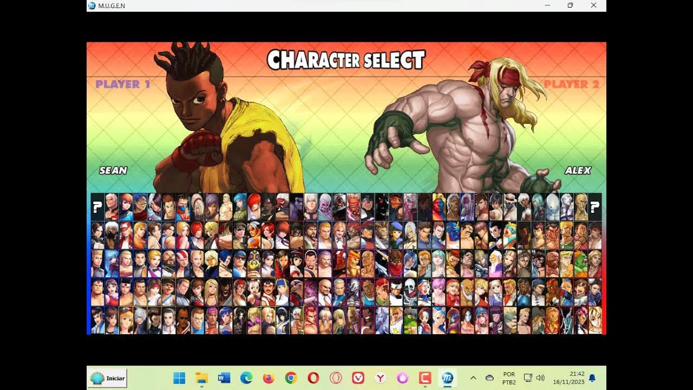The width and height of the screenshot is (693, 390).
Task: Open Microsoft Word from the taskbar
Action: tap(224, 378)
